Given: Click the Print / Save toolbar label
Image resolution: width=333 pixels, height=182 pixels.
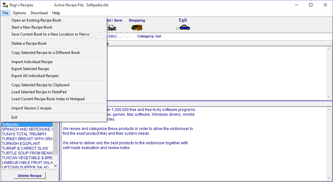Looking at the screenshot, I should [x=114, y=20].
